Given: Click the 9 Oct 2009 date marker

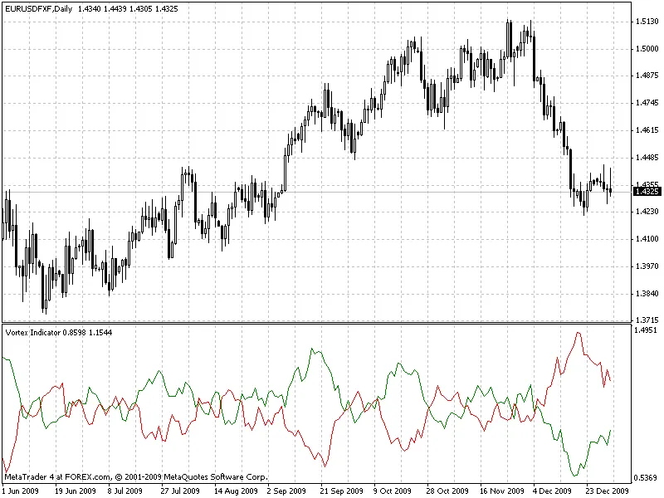Looking at the screenshot, I should pyautogui.click(x=393, y=491).
